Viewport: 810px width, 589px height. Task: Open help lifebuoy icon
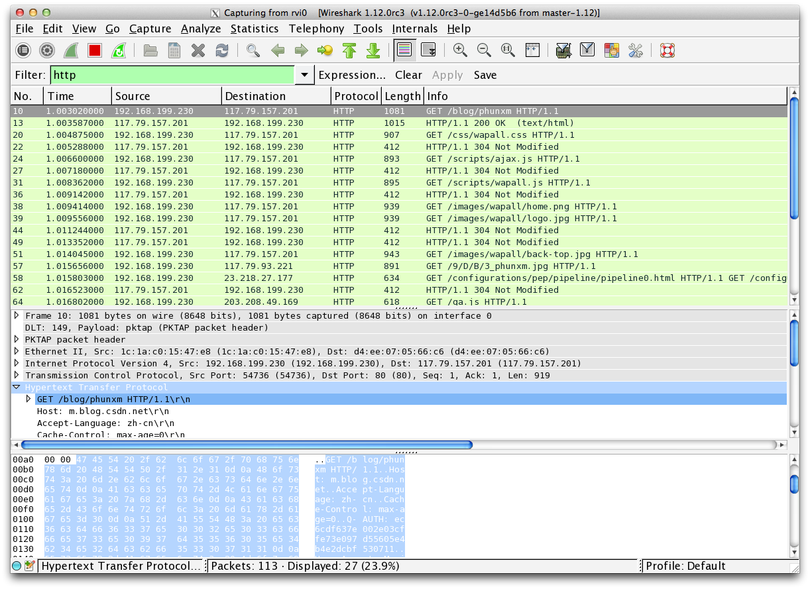(x=667, y=50)
